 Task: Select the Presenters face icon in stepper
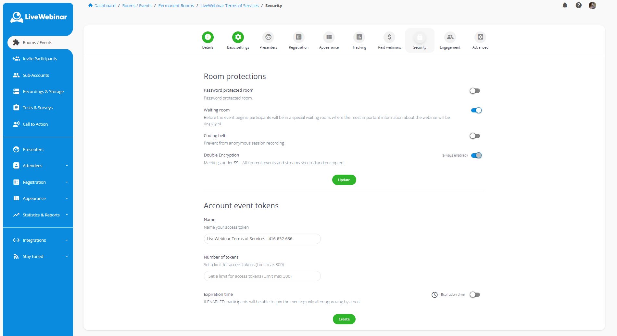[268, 37]
